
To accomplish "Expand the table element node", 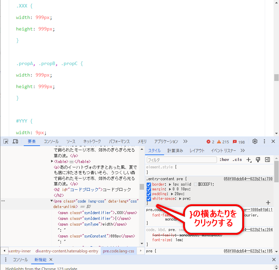I will click(x=52, y=161).
